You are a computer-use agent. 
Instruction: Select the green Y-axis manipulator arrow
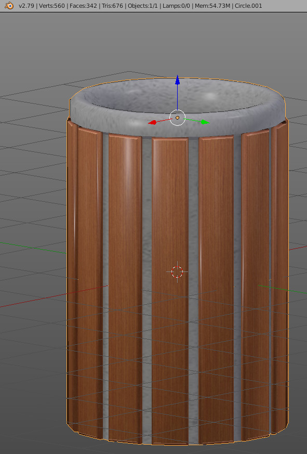tap(205, 122)
